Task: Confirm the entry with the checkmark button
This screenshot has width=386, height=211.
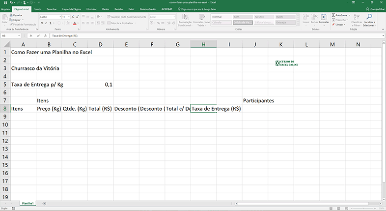Action: point(38,36)
